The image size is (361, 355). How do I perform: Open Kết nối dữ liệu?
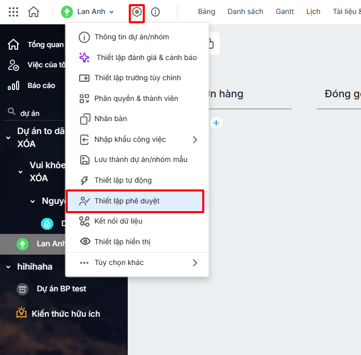[x=137, y=221]
